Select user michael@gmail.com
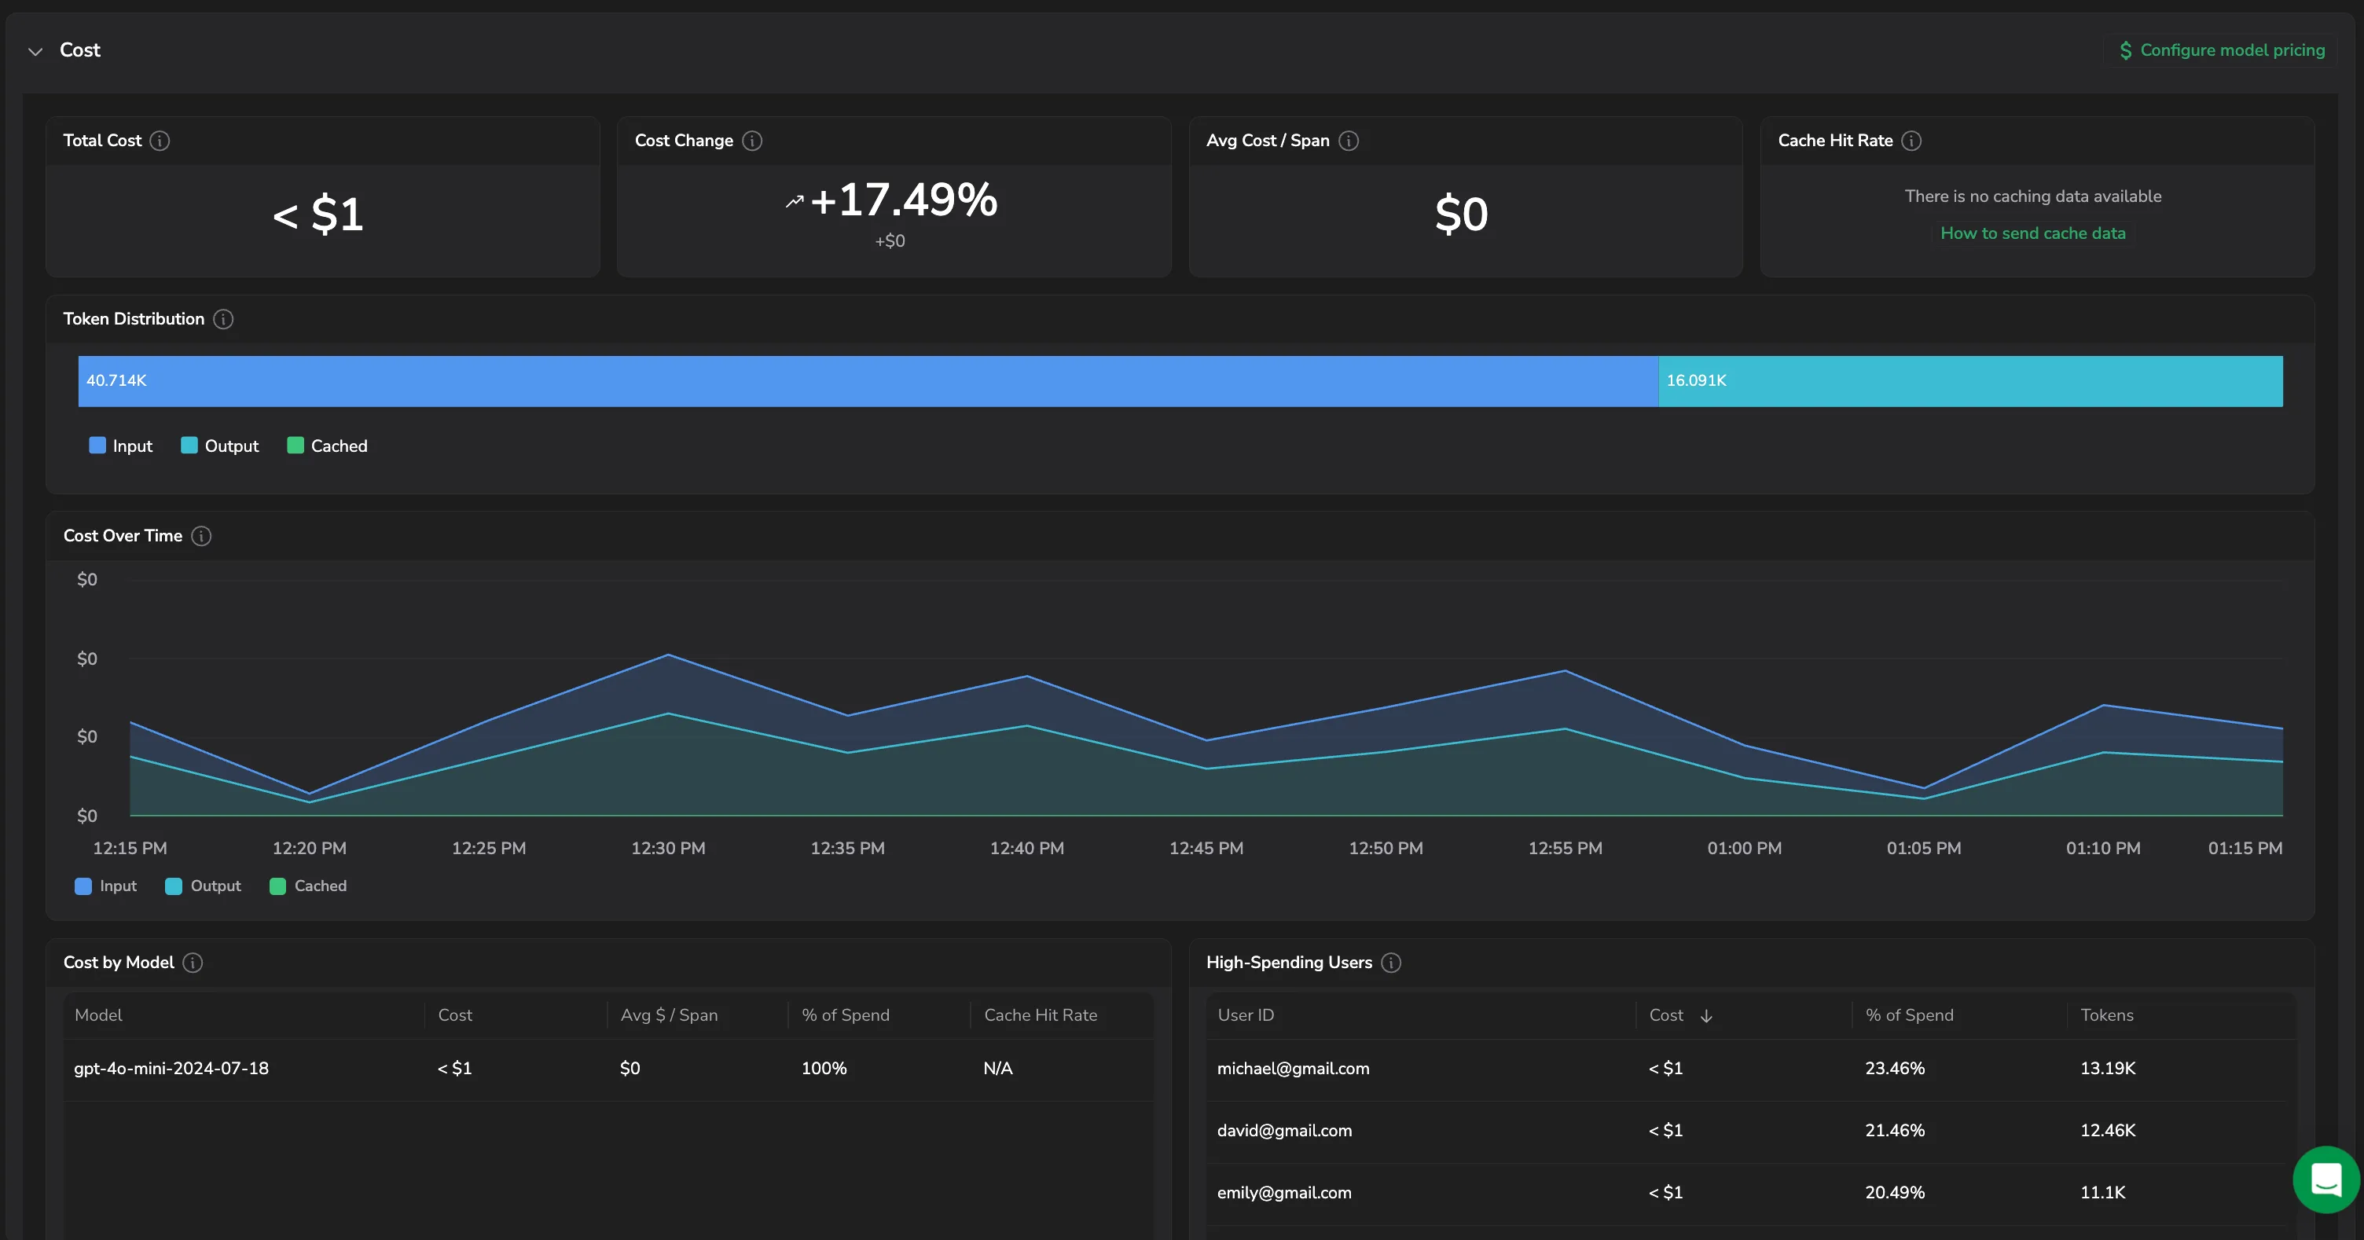Image resolution: width=2364 pixels, height=1240 pixels. [1292, 1069]
